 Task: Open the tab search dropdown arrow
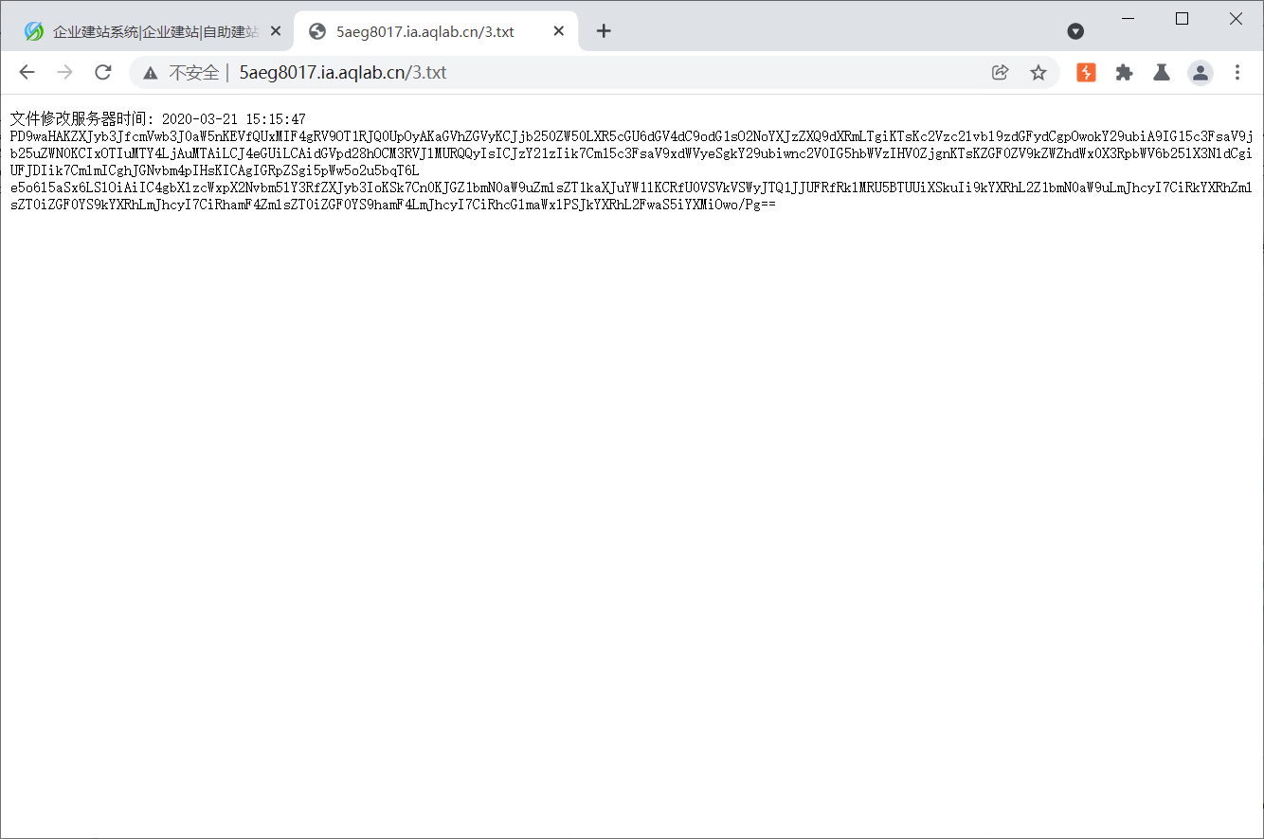1075,31
